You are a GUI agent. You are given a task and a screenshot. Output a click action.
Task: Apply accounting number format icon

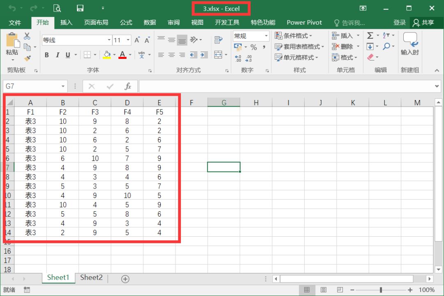click(238, 47)
